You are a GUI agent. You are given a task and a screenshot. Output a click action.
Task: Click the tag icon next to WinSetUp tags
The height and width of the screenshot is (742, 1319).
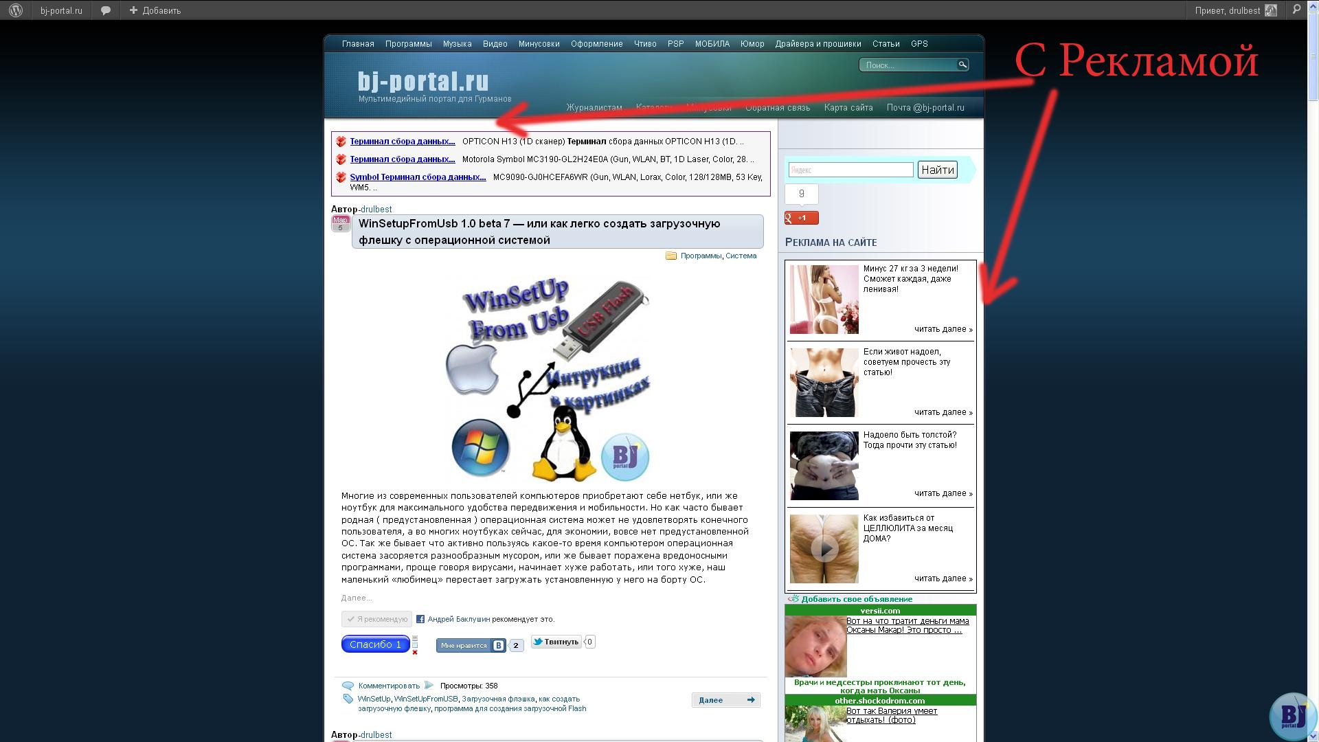(x=348, y=699)
